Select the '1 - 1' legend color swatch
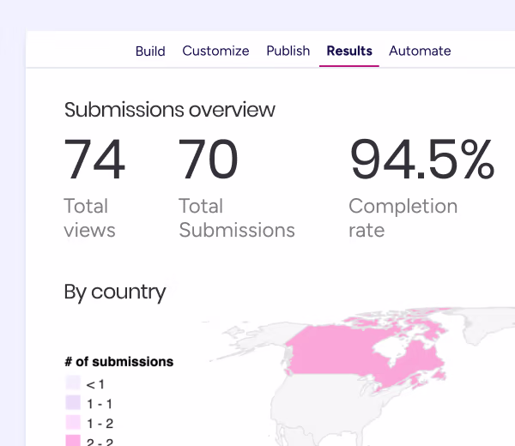515x446 pixels. [73, 402]
